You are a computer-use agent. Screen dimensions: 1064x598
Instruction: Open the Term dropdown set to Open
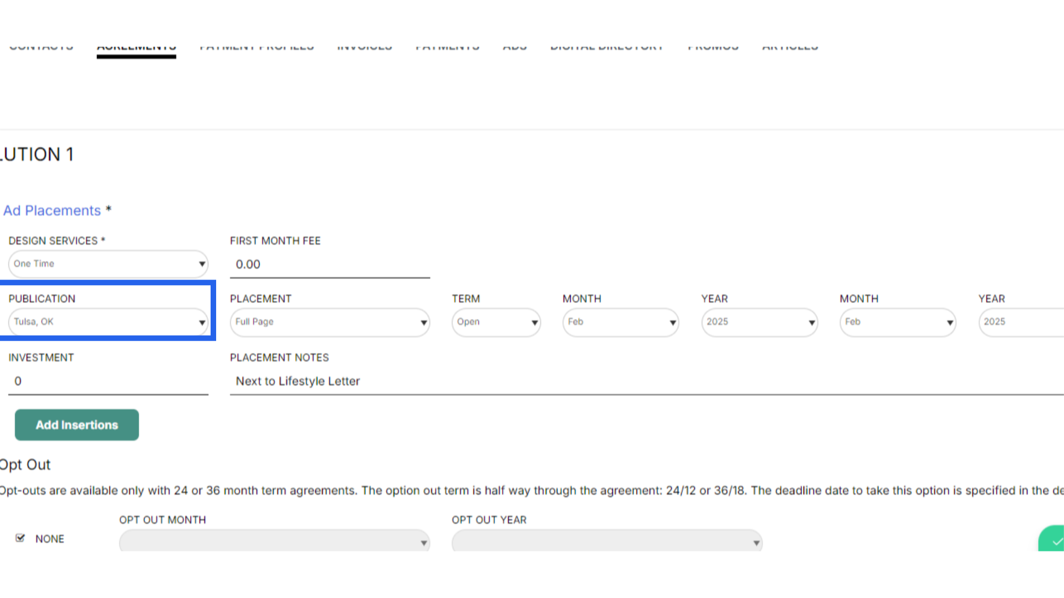coord(496,322)
